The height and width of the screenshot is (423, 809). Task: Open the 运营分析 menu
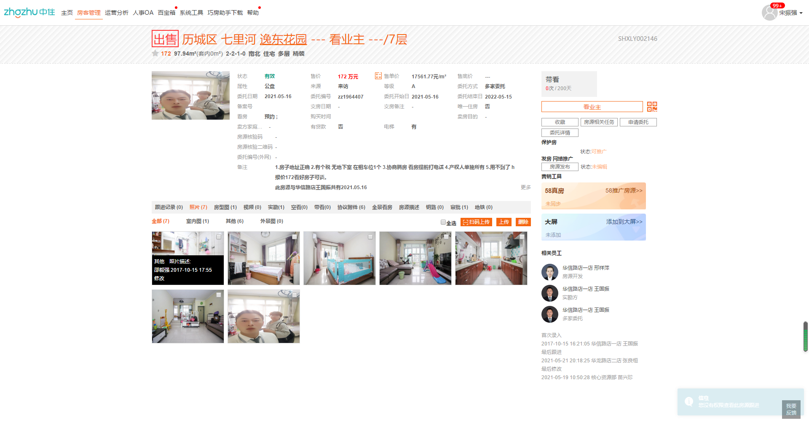pos(116,13)
